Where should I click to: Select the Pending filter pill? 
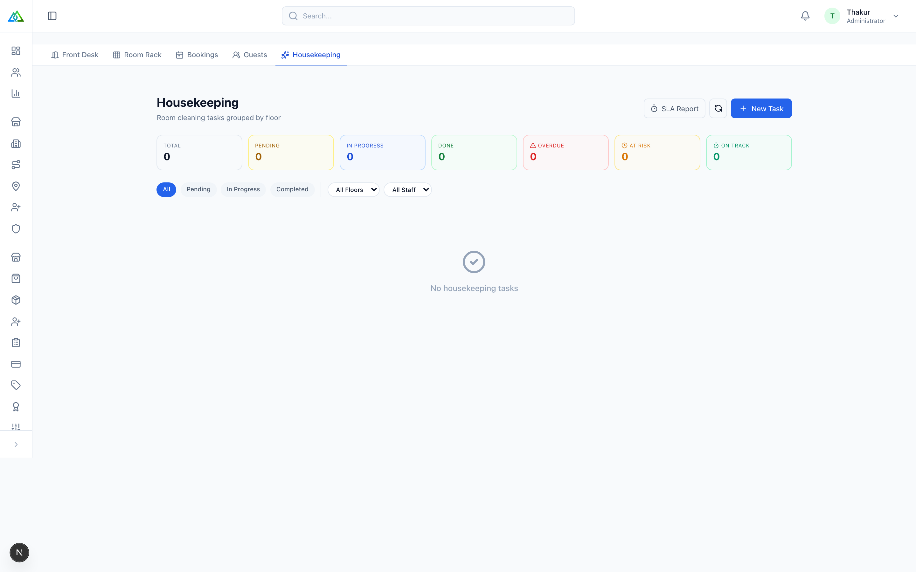point(198,189)
